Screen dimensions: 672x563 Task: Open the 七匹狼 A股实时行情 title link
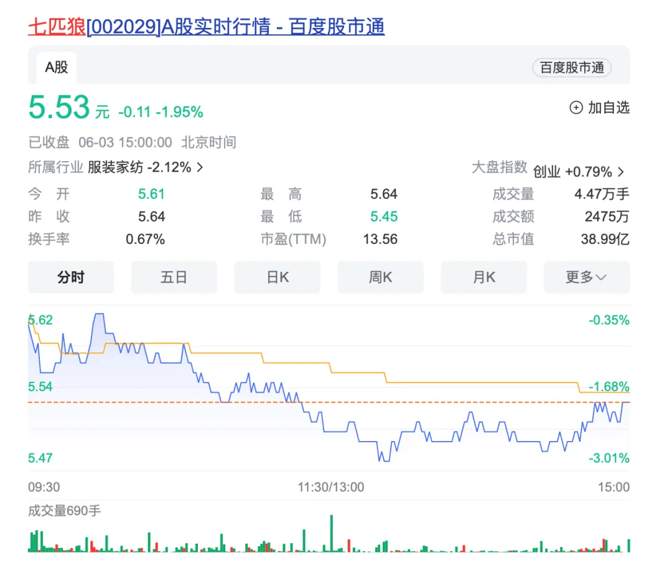pos(206,27)
